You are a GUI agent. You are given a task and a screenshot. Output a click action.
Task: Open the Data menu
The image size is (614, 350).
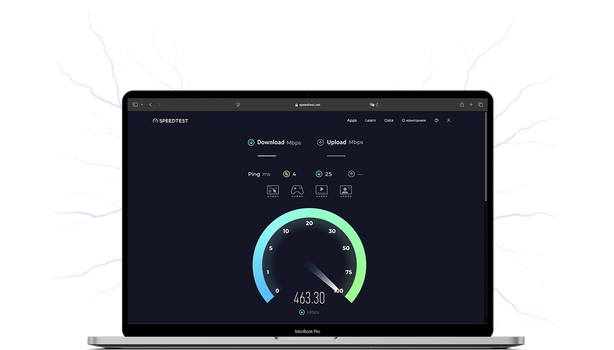388,120
